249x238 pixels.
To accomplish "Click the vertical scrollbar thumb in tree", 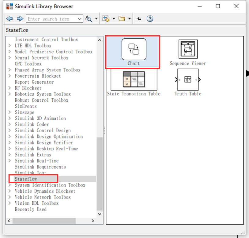I will coord(100,174).
